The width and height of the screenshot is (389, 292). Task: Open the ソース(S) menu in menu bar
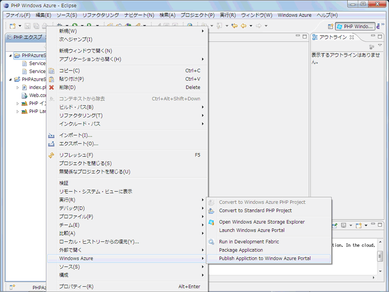pos(67,15)
